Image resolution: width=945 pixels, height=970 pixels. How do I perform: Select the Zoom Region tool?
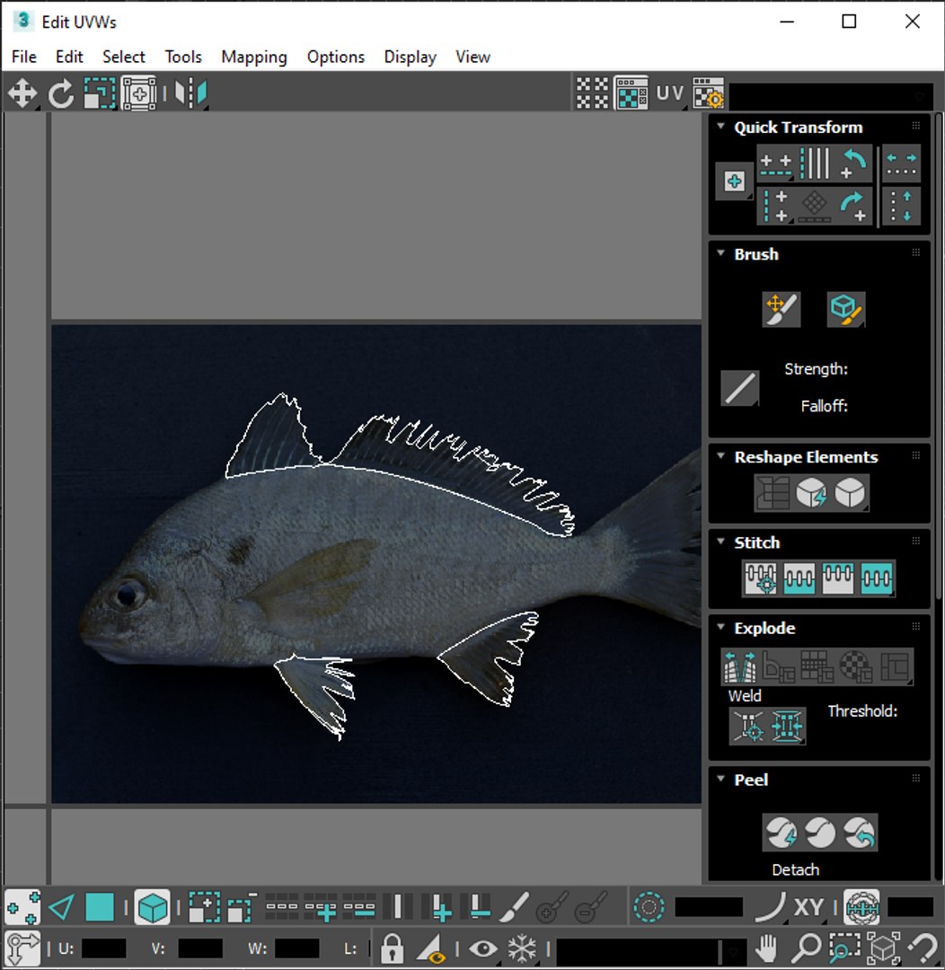[844, 948]
